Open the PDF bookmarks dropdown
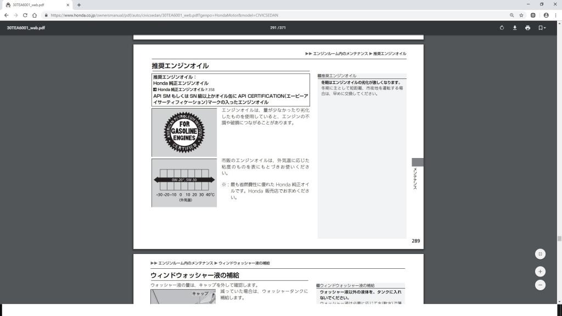 coord(541,28)
